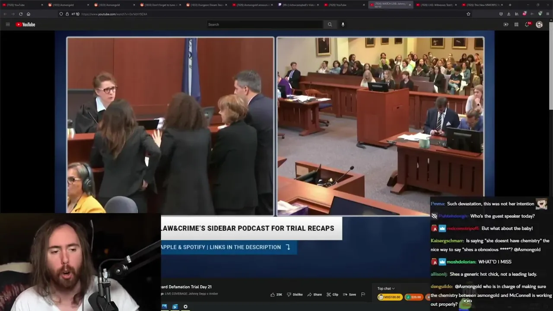Close the 'WATCH LIVE: Johnny' tab
Image resolution: width=553 pixels, height=311 pixels.
point(410,5)
